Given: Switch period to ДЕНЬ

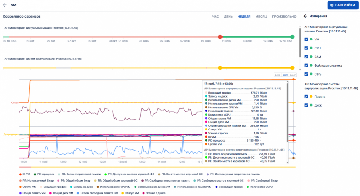Looking at the screenshot, I should coord(228,16).
